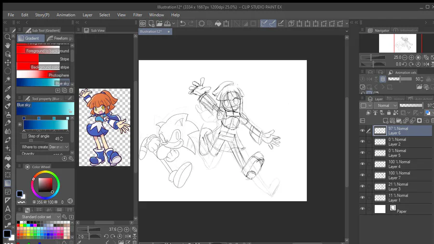Click the Navigator preview thumbnail
Screen dimensions: 434x244
[398, 43]
